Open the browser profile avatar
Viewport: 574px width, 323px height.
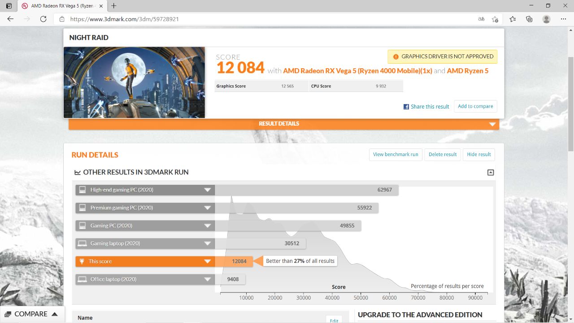coord(546,19)
